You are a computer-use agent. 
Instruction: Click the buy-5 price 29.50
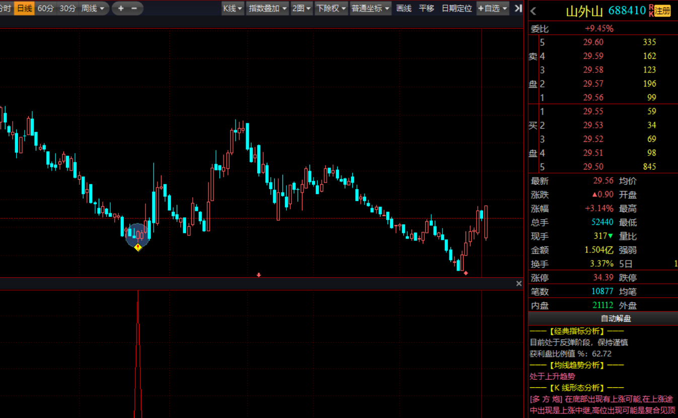coord(593,166)
